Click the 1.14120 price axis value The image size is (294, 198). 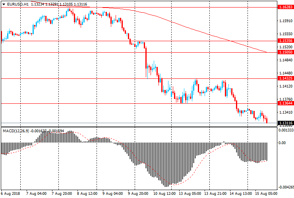(x=286, y=86)
